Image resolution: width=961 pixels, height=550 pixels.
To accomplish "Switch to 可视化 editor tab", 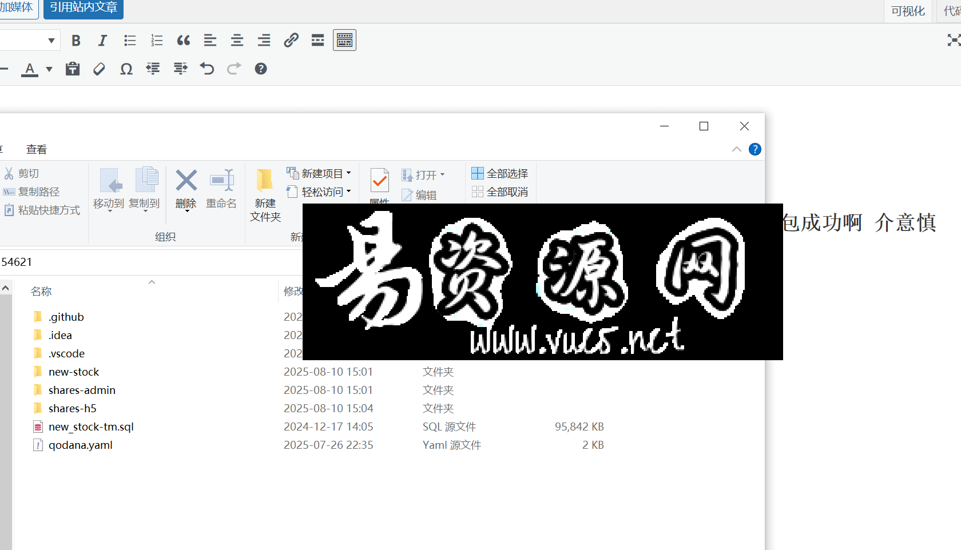I will [908, 11].
